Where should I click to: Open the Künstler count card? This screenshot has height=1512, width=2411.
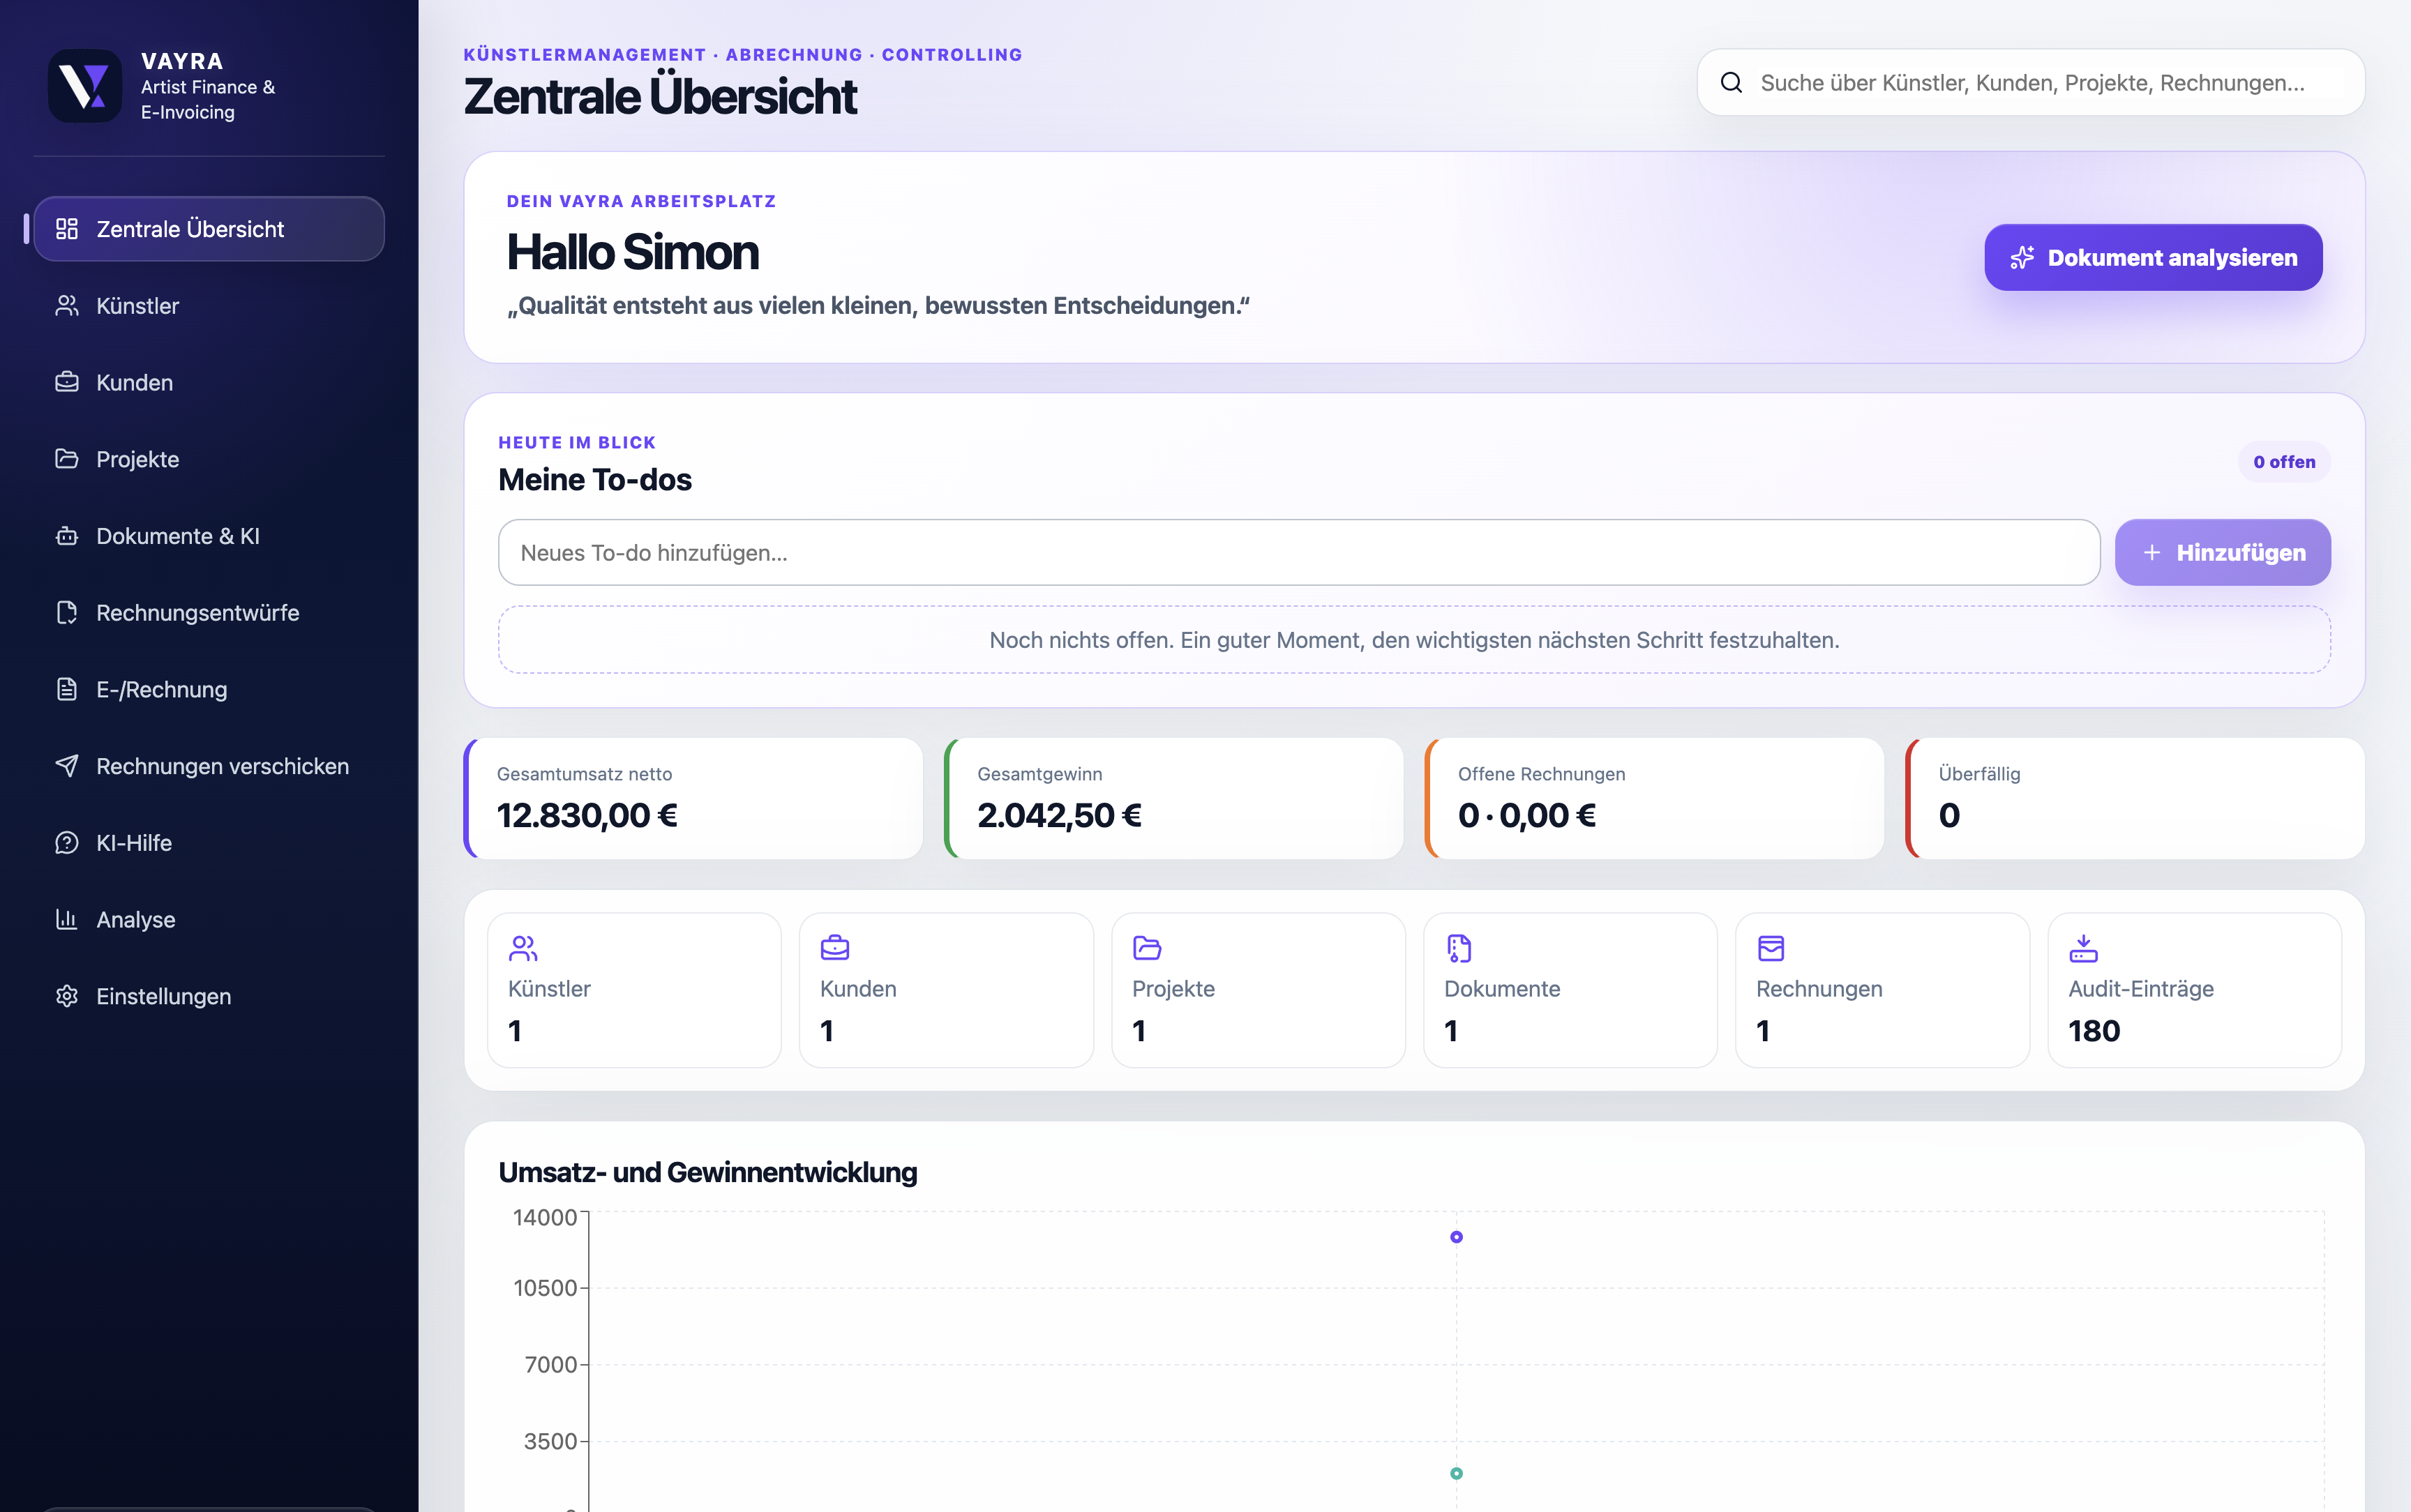634,990
